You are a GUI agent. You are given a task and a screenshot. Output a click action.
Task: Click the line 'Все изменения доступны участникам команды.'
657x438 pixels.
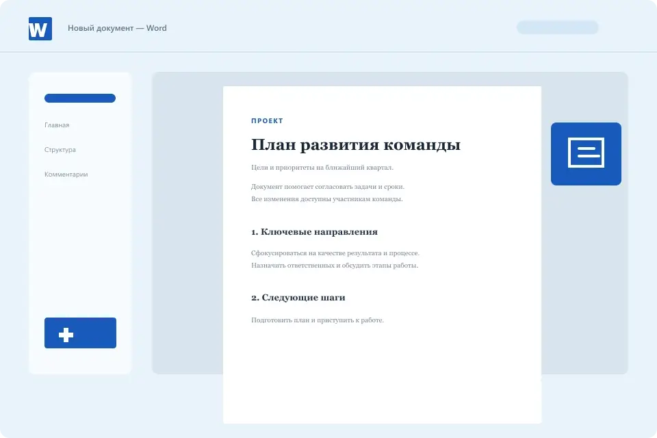[327, 198]
